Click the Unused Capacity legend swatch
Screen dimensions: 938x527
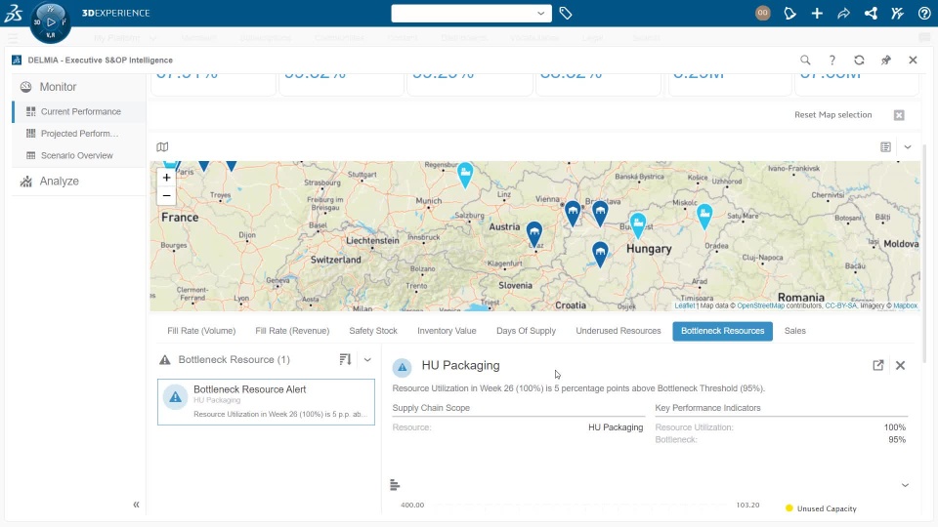point(789,508)
